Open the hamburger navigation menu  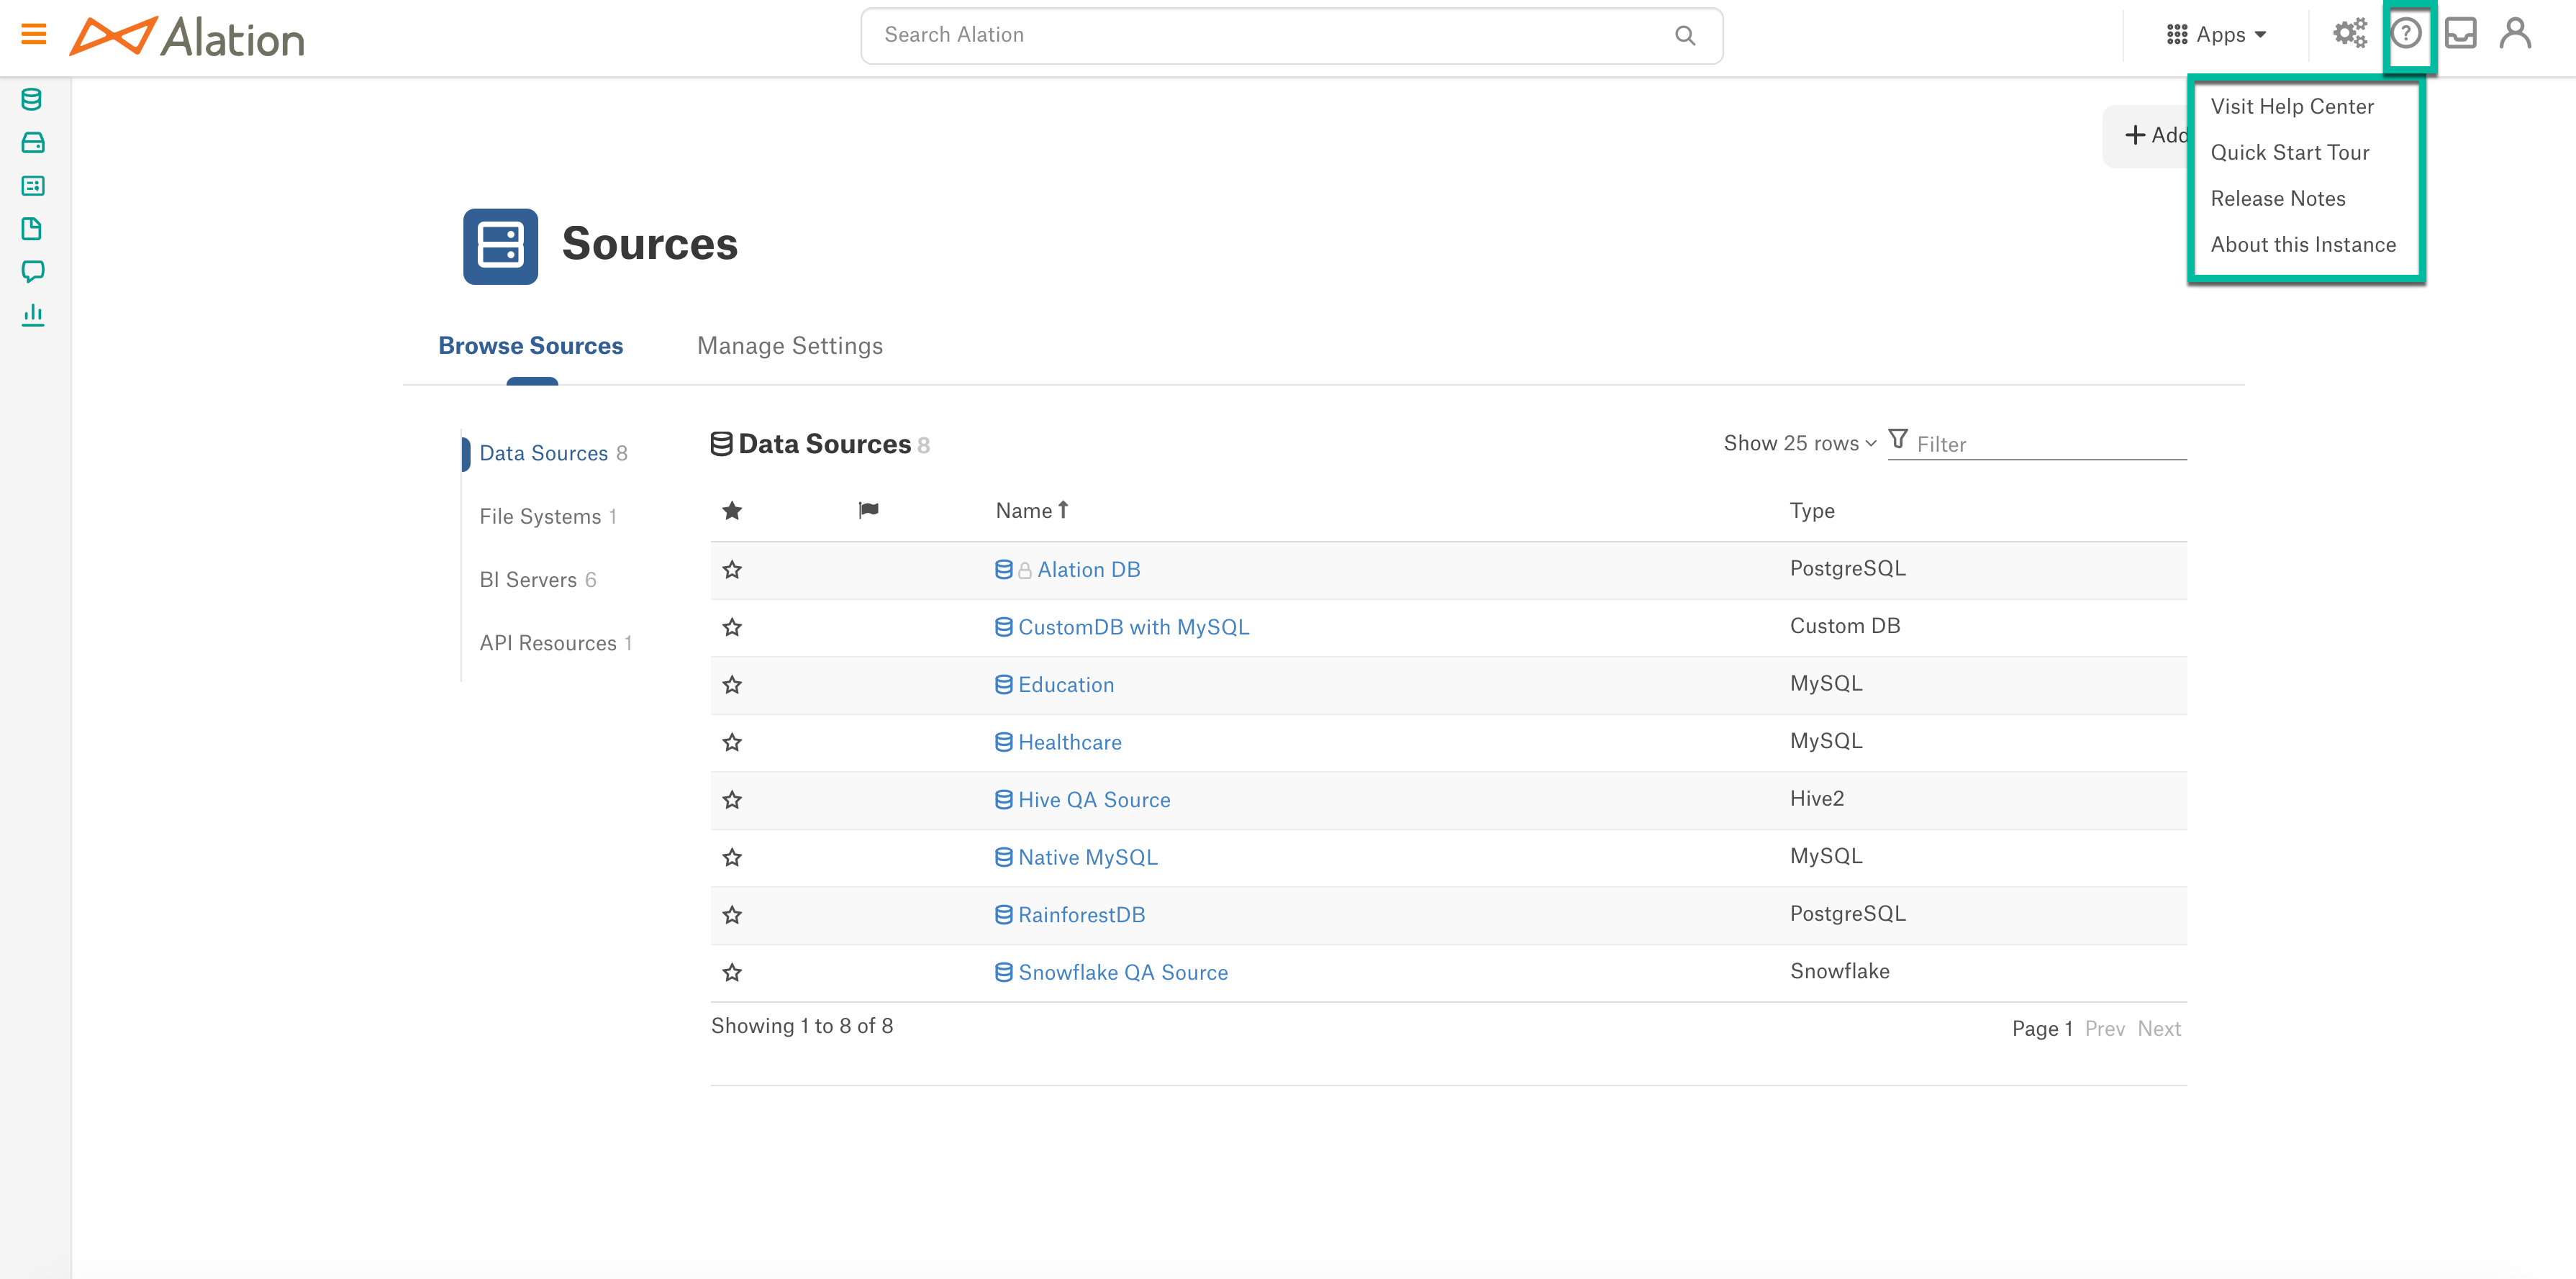click(x=34, y=35)
